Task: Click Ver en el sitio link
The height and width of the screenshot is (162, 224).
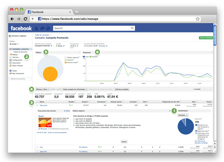Action: tap(42, 132)
